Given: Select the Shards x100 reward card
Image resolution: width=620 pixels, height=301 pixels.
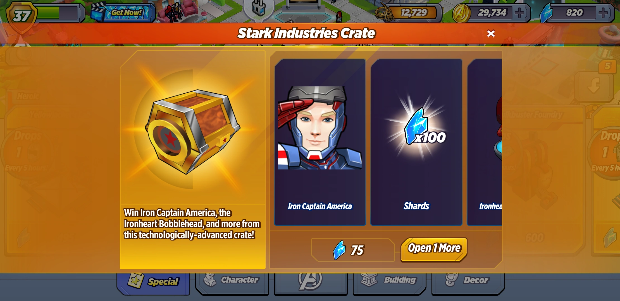Looking at the screenshot, I should click(x=416, y=142).
